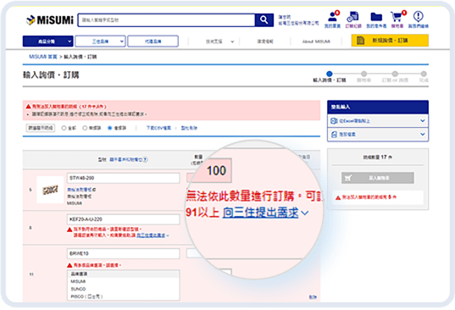
Task: Click the yellow new quote and order button
Action: 390,41
